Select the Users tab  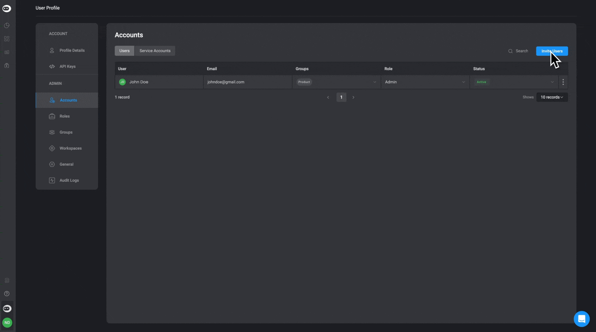tap(124, 51)
